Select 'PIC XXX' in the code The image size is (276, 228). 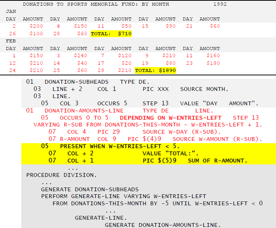tap(156, 89)
